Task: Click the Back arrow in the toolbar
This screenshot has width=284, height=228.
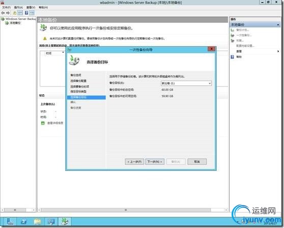Action: (x=3, y=13)
